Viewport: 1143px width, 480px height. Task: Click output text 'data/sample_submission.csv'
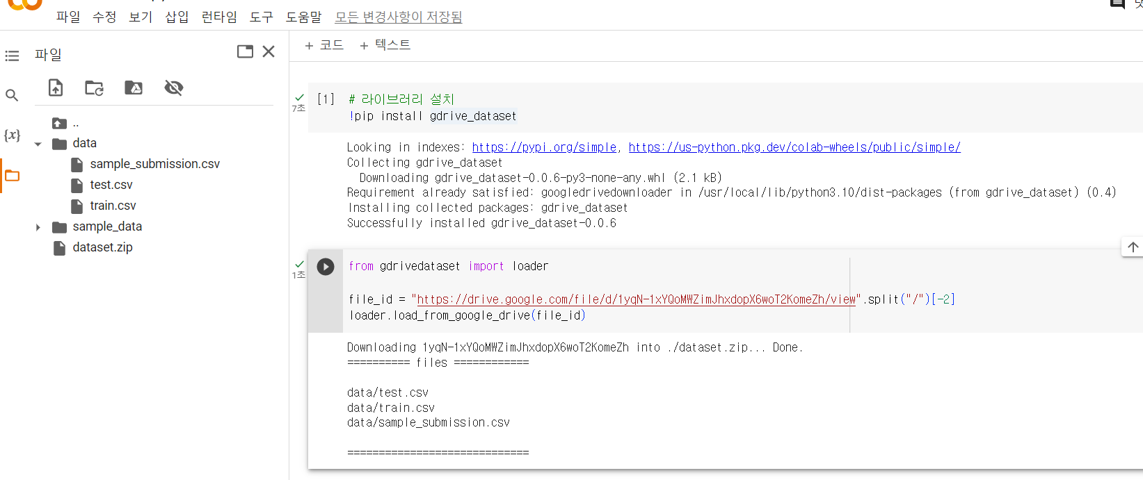(429, 422)
